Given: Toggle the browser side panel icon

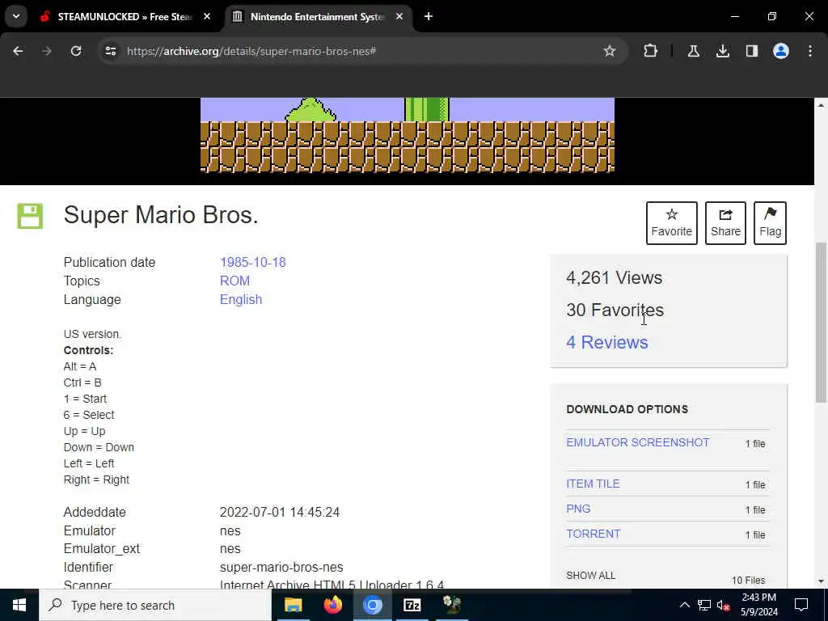Looking at the screenshot, I should point(751,51).
